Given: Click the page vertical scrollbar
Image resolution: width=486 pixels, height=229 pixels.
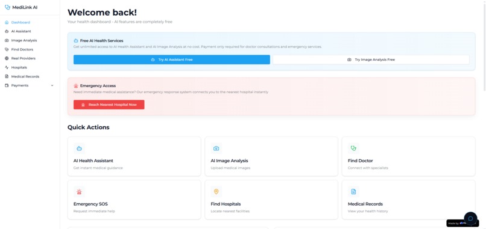Looking at the screenshot, I should pos(484,46).
